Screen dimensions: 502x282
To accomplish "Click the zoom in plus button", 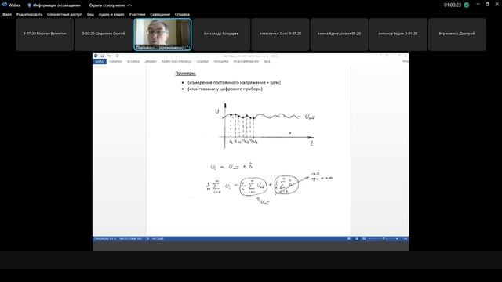I will point(398,239).
